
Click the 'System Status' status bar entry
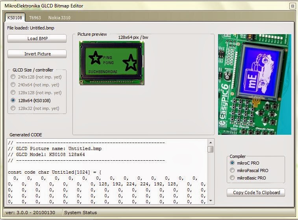[x=80, y=213]
